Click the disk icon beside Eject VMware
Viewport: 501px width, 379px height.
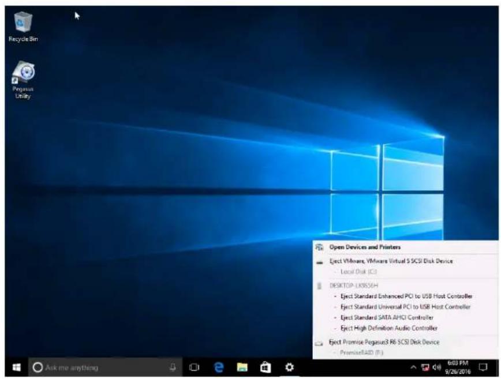click(319, 262)
